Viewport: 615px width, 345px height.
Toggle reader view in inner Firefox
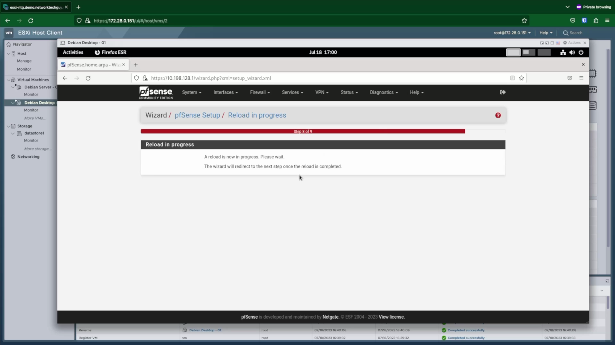[x=512, y=78]
